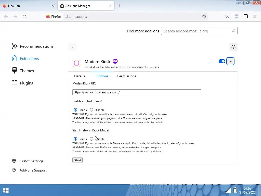Image resolution: width=261 pixels, height=196 pixels.
Task: Select Enable for Kiosk Mode startup
Action: coord(75,139)
